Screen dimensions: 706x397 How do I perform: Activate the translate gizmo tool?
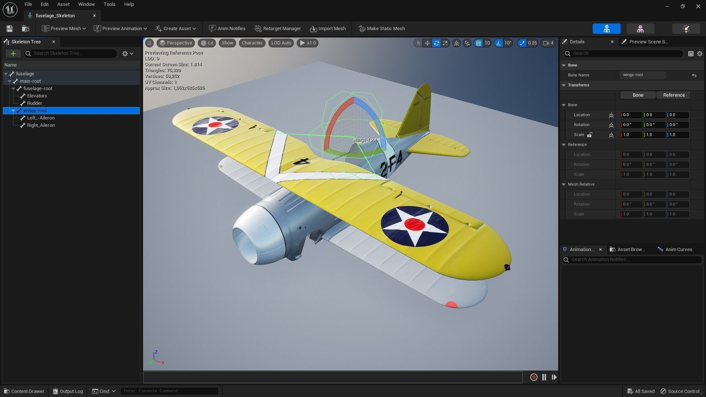[427, 43]
